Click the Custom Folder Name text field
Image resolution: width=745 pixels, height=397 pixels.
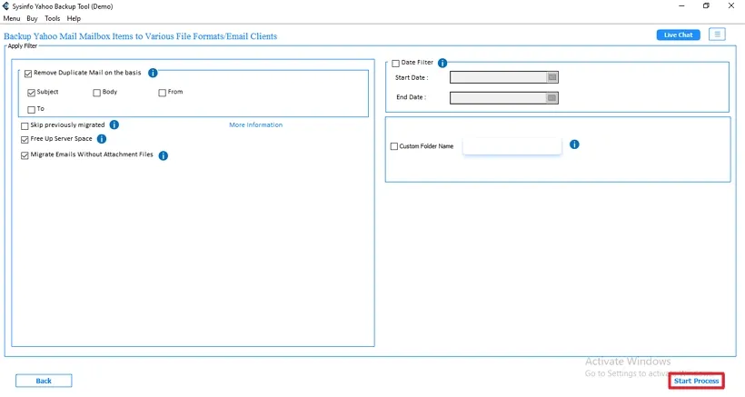(x=512, y=146)
